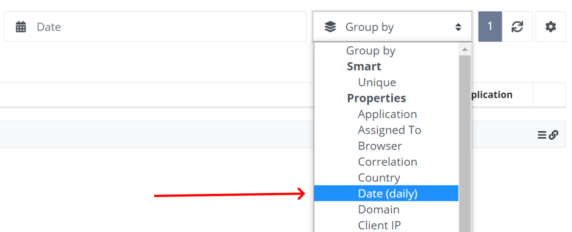
Task: Select the 'Group by' placeholder option
Action: point(386,50)
